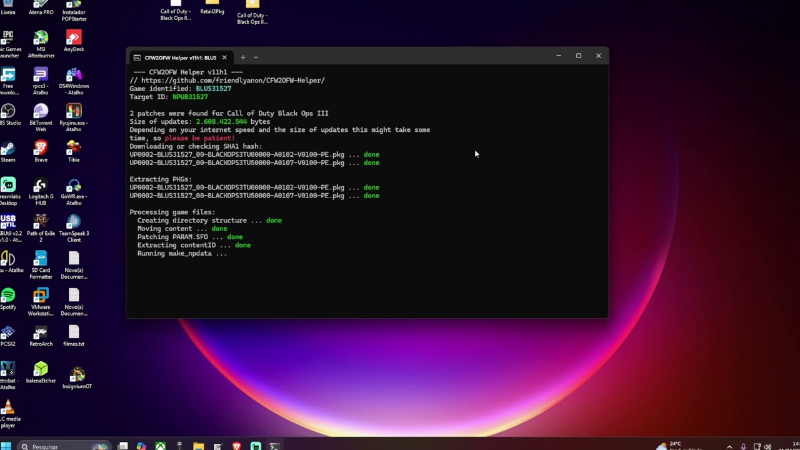Click the 'Extracting PKGs:' heading line

pos(161,179)
